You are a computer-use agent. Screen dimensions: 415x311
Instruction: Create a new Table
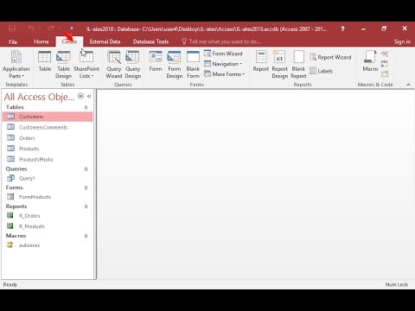click(x=45, y=61)
